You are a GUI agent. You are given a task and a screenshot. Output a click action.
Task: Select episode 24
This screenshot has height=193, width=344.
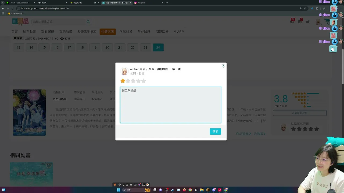158,47
